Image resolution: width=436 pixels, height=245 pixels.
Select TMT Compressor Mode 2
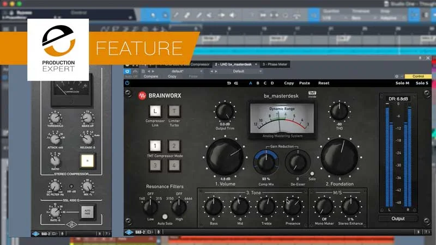[174, 146]
